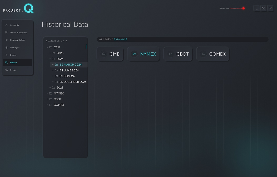Expand the NYMEX tree chevron
277x177 pixels.
47,93
